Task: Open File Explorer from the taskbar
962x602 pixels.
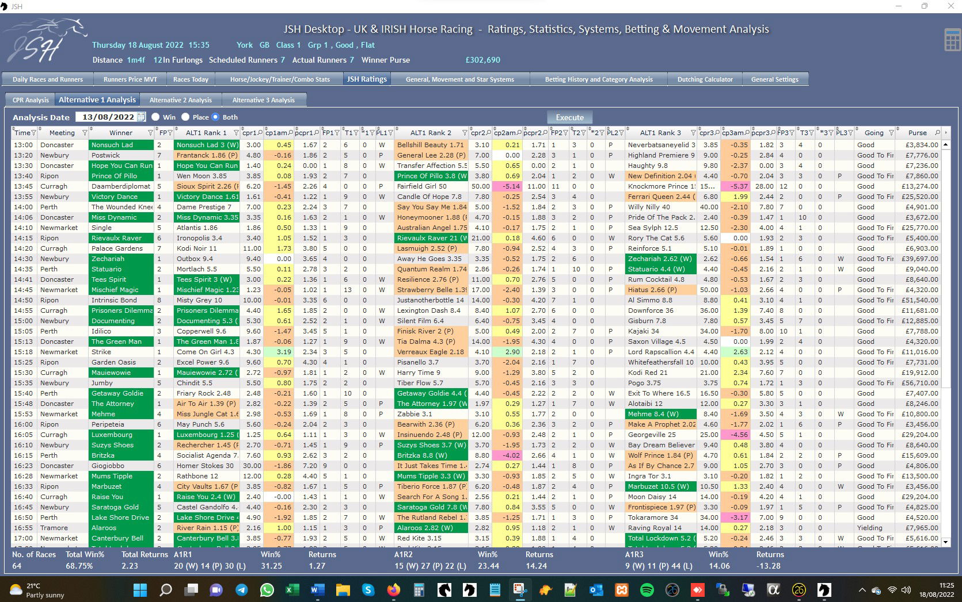Action: pos(343,589)
